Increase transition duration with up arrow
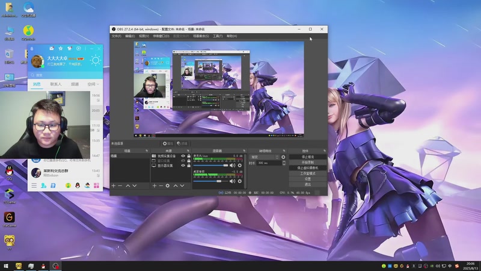481x271 pixels. (284, 161)
